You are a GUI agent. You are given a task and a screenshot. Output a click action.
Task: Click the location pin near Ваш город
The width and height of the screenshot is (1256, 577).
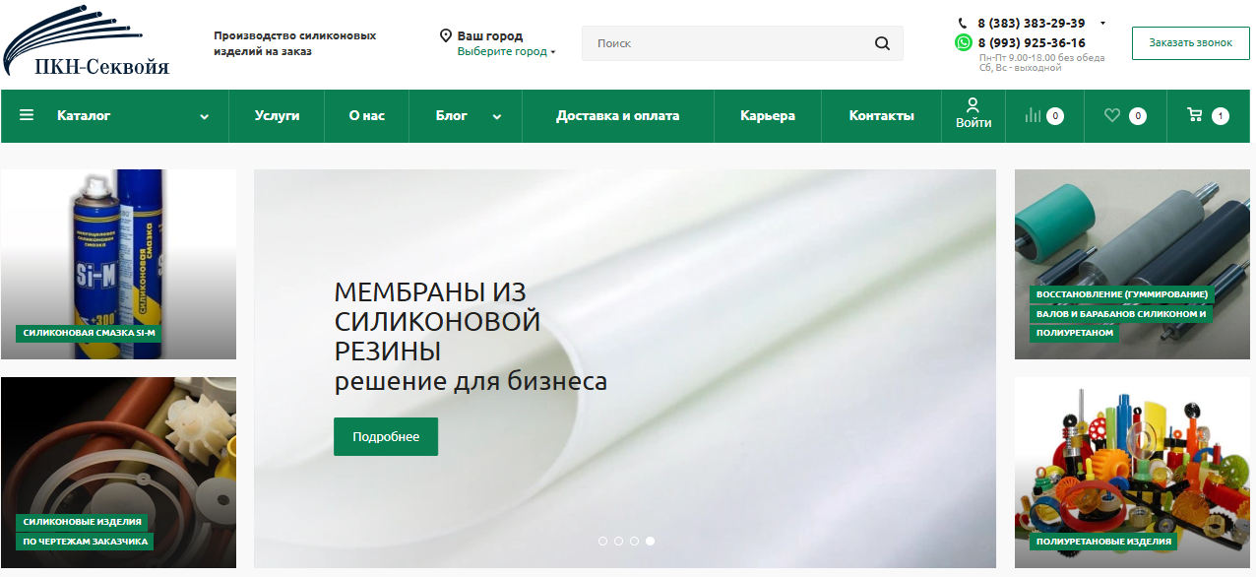click(x=448, y=34)
